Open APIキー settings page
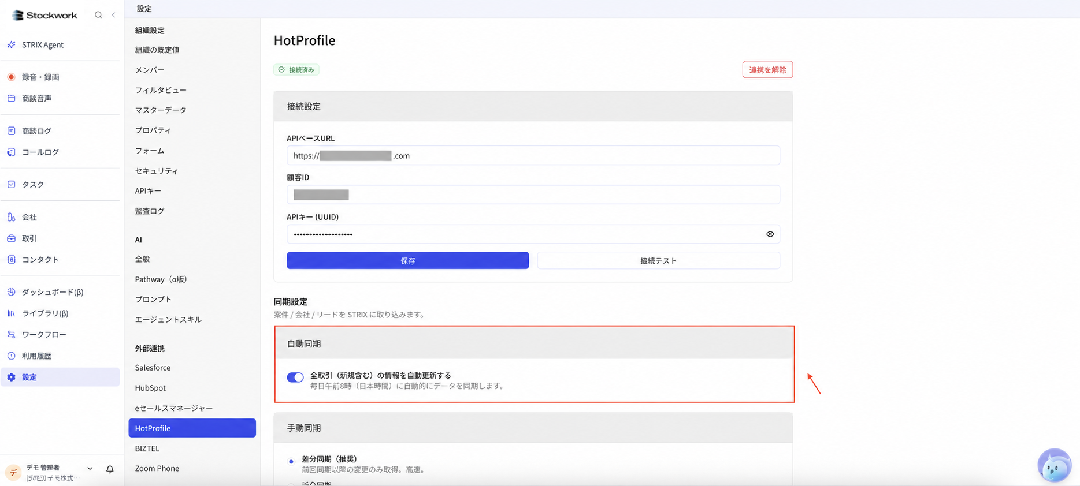 148,191
